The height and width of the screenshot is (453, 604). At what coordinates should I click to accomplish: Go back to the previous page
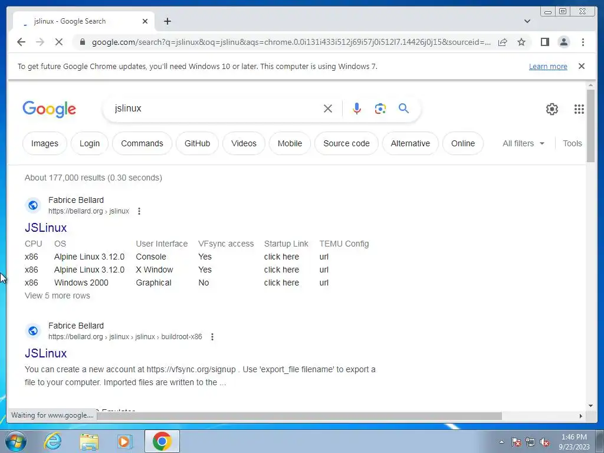click(21, 42)
